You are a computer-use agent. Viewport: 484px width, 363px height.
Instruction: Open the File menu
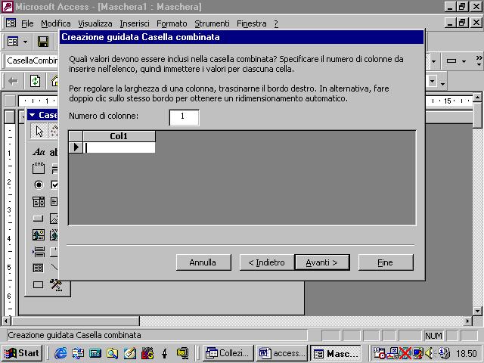pyautogui.click(x=27, y=23)
